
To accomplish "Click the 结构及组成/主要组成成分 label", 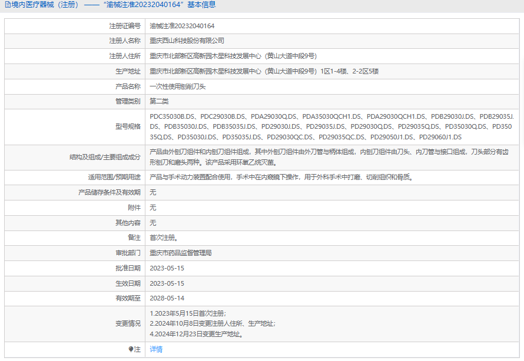I will pyautogui.click(x=105, y=157).
